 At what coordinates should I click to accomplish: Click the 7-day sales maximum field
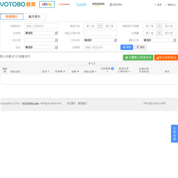169,26
